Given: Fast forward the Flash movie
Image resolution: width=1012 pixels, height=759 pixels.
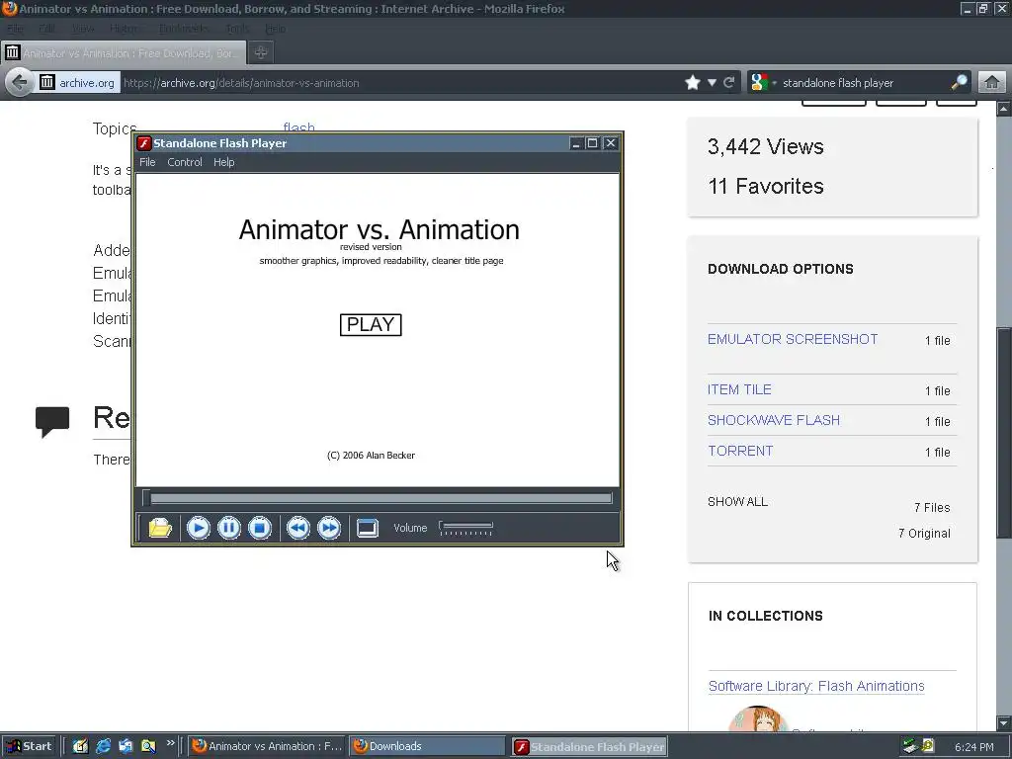Looking at the screenshot, I should (x=329, y=528).
